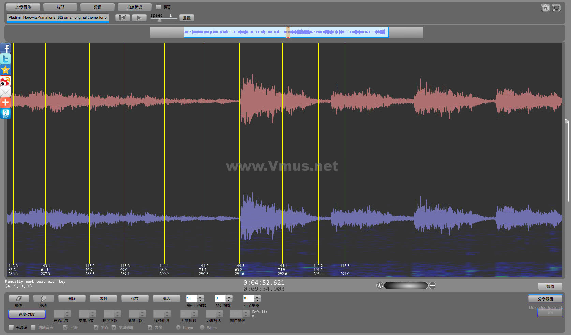Screen dimensions: 571x335
Task: Switch to 拍点标记 beat marking mode
Action: tap(135, 7)
